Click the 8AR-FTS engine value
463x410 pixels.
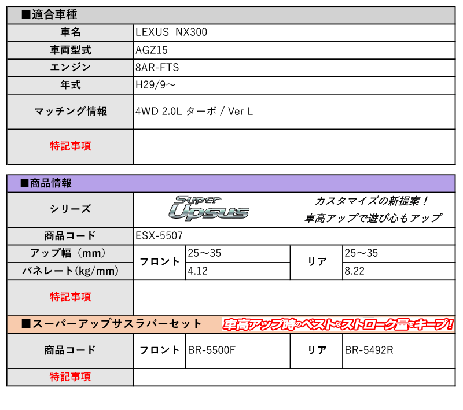pos(157,68)
